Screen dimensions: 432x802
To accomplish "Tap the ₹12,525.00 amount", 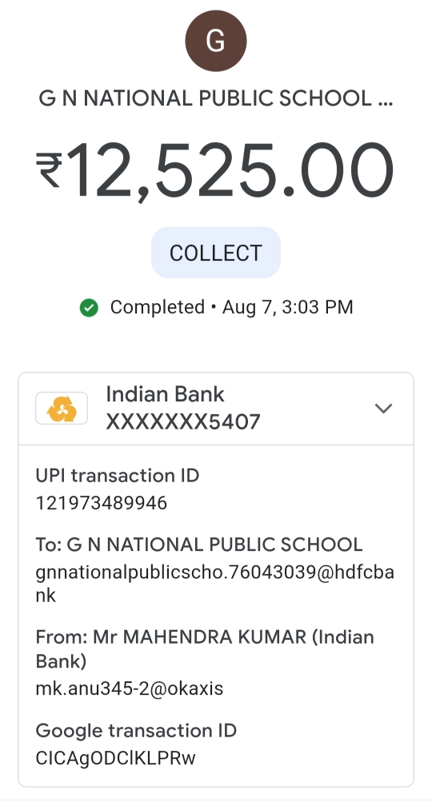I will click(x=215, y=170).
